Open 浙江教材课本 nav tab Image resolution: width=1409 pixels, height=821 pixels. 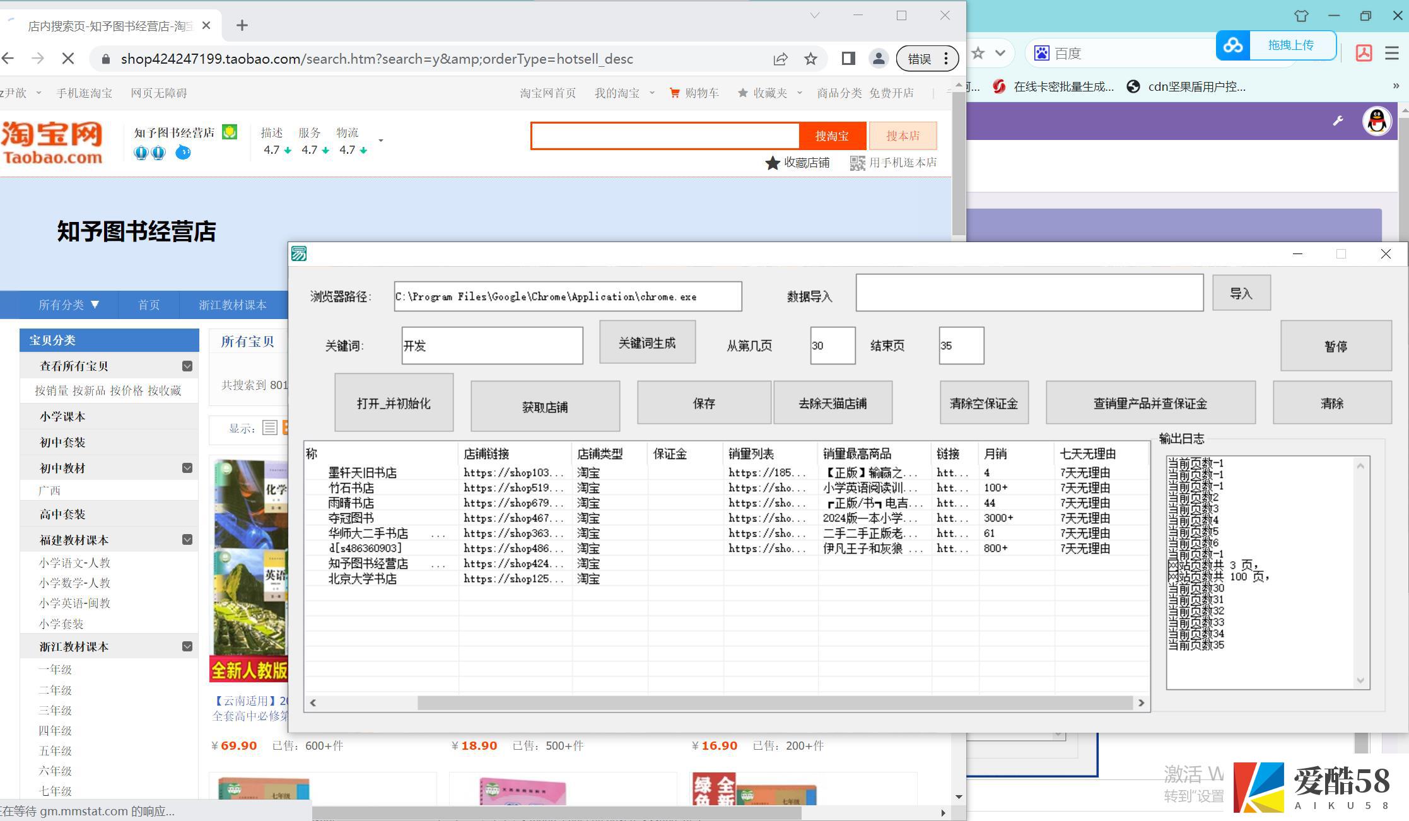pyautogui.click(x=233, y=305)
